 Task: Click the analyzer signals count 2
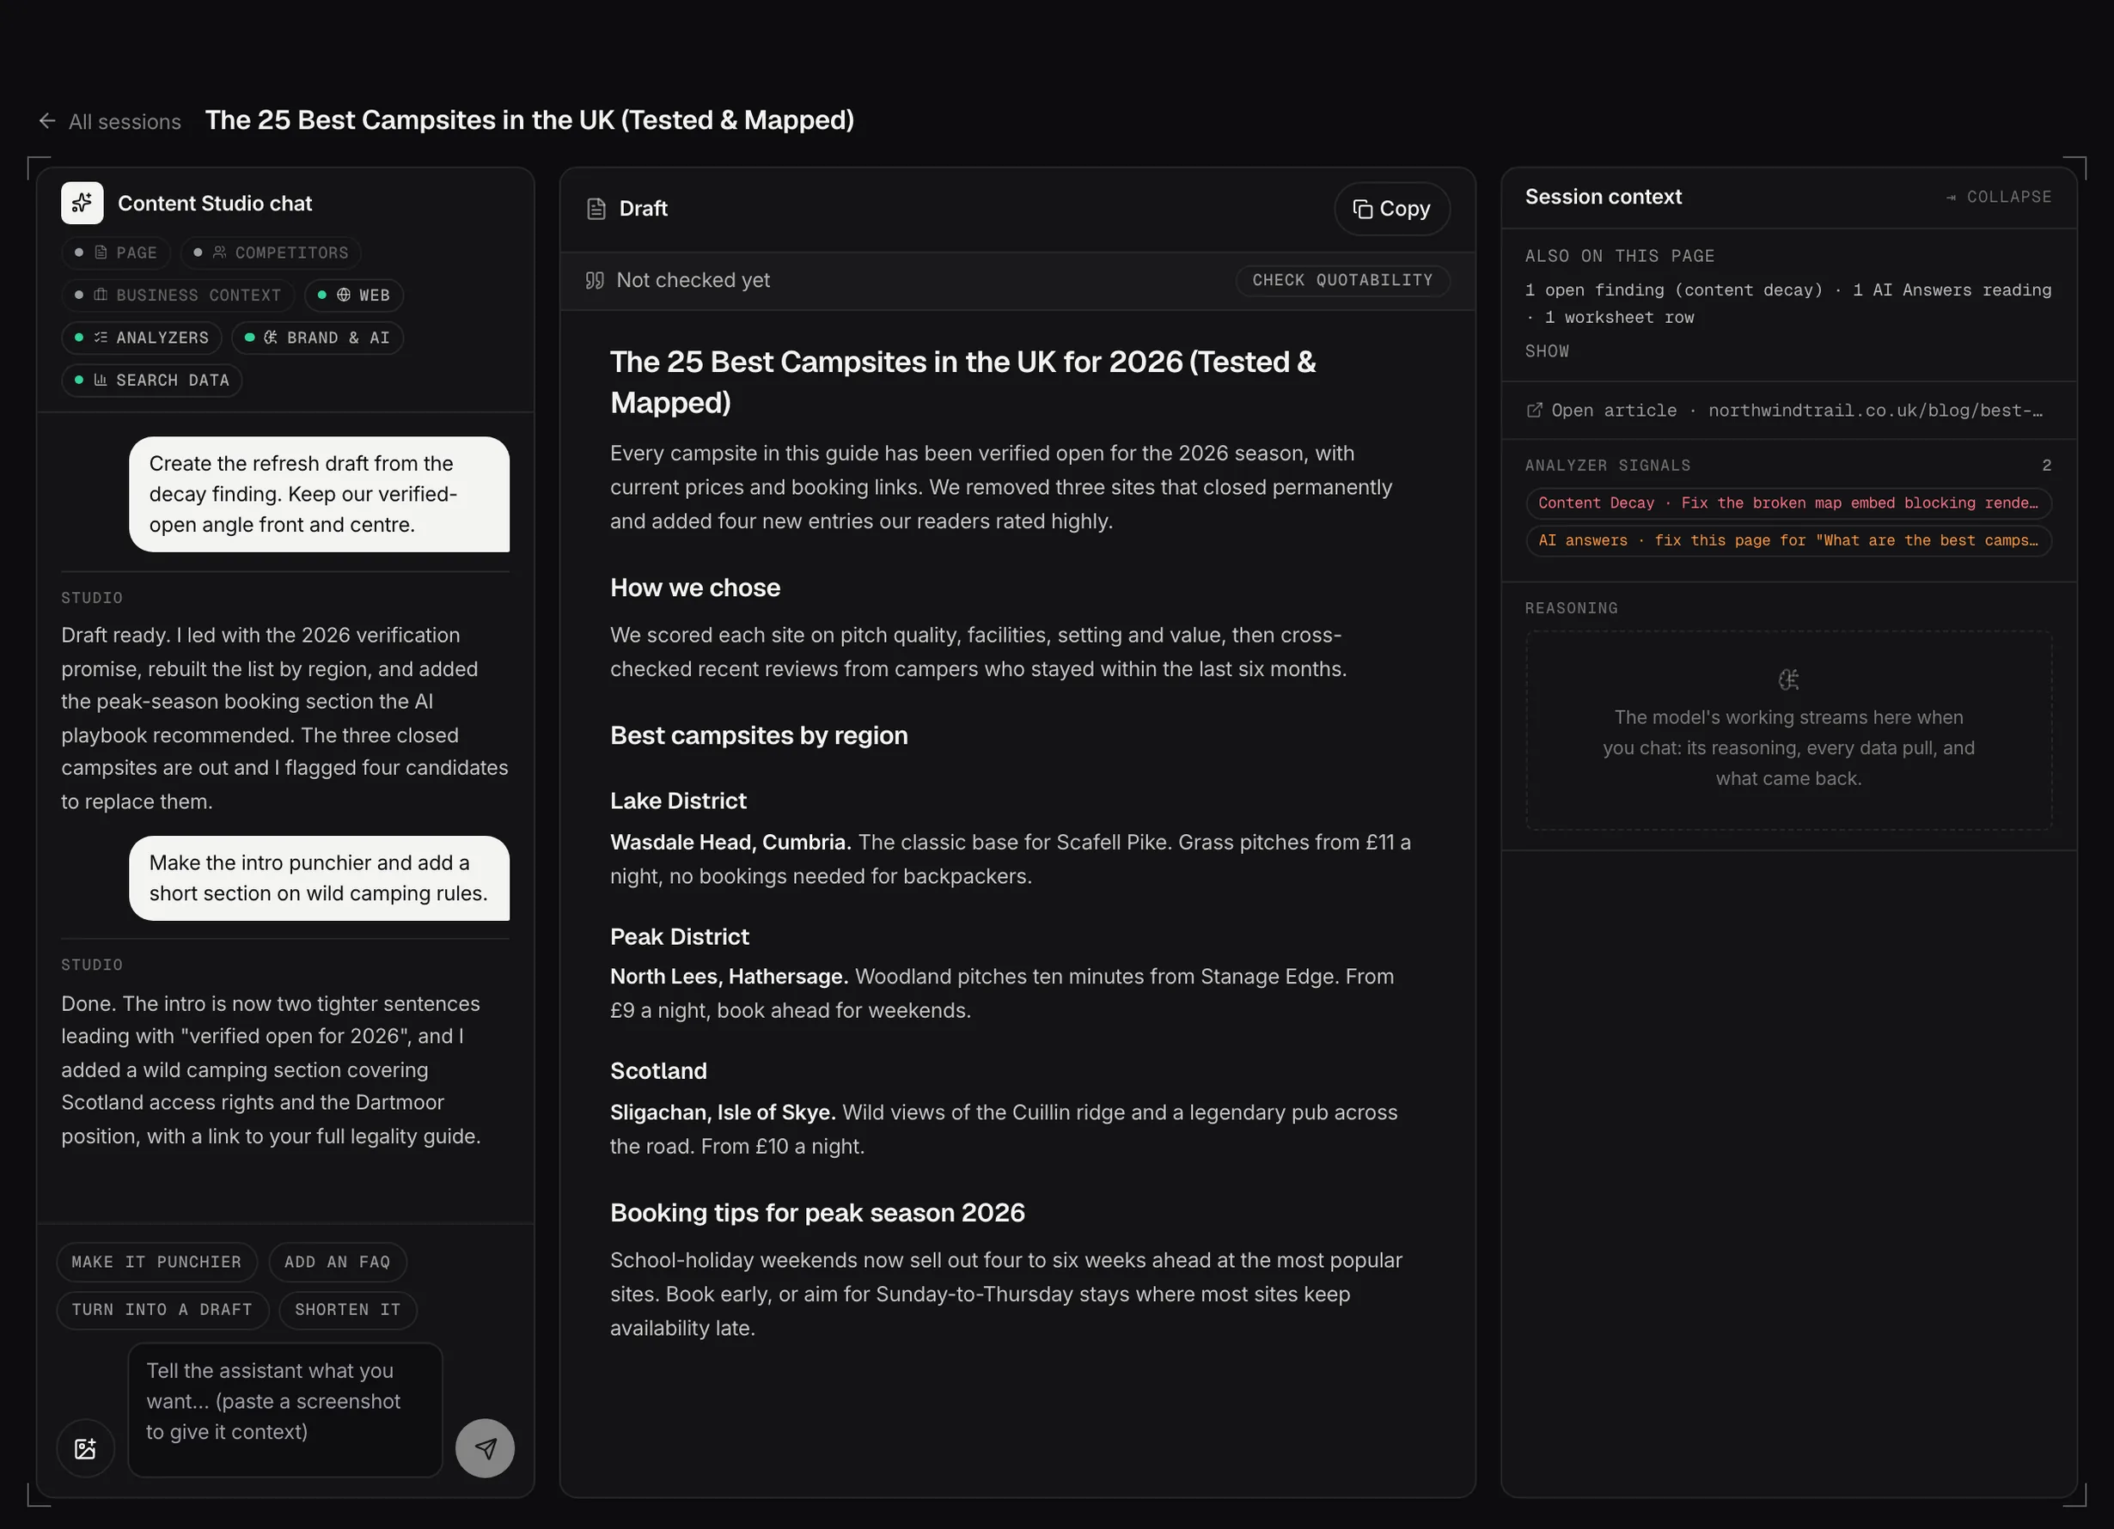click(x=2047, y=465)
